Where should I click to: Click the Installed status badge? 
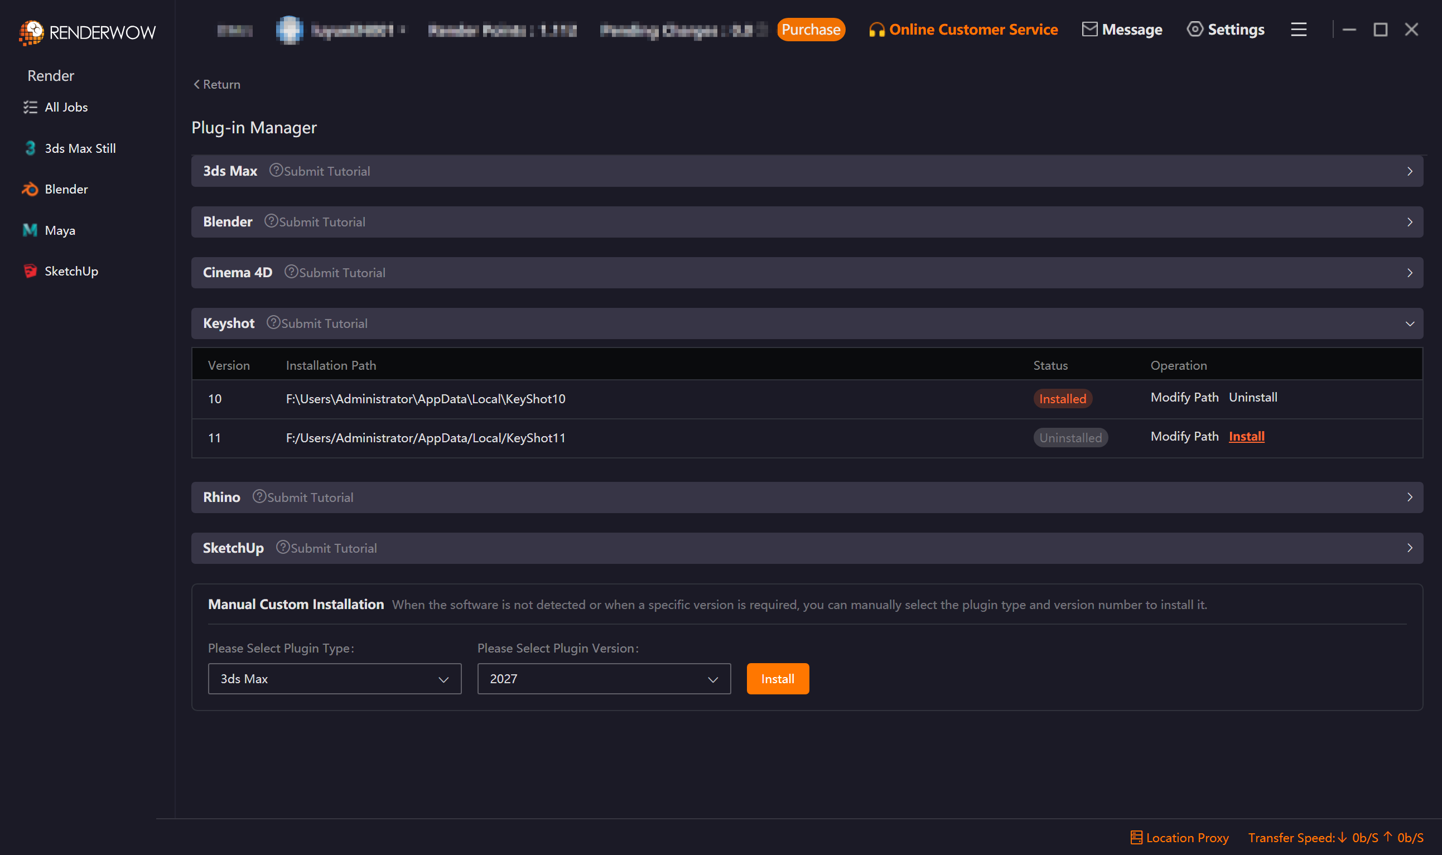[1062, 399]
